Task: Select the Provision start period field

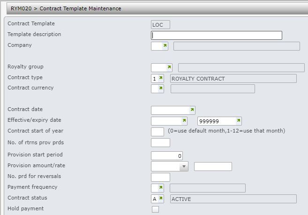Action: [167, 156]
